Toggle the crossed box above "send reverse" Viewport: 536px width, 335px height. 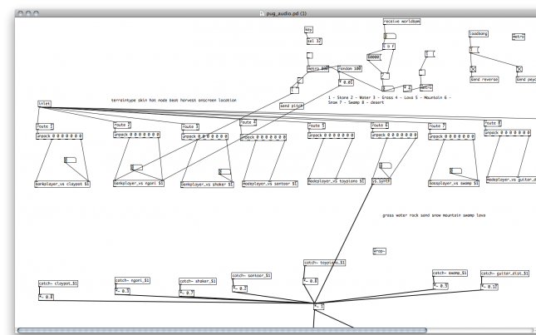[473, 68]
